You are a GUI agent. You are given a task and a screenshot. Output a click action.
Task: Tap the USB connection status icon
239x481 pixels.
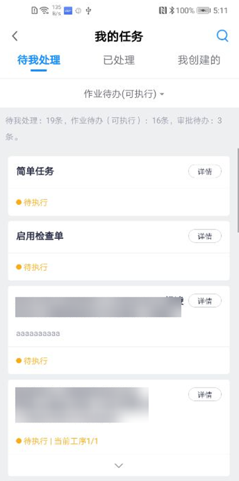(88, 11)
